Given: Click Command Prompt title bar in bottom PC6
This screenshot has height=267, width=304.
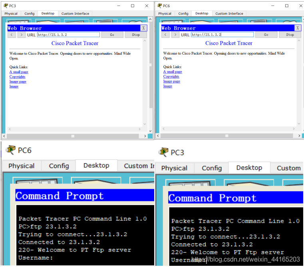Looking at the screenshot, I should coord(85,195).
